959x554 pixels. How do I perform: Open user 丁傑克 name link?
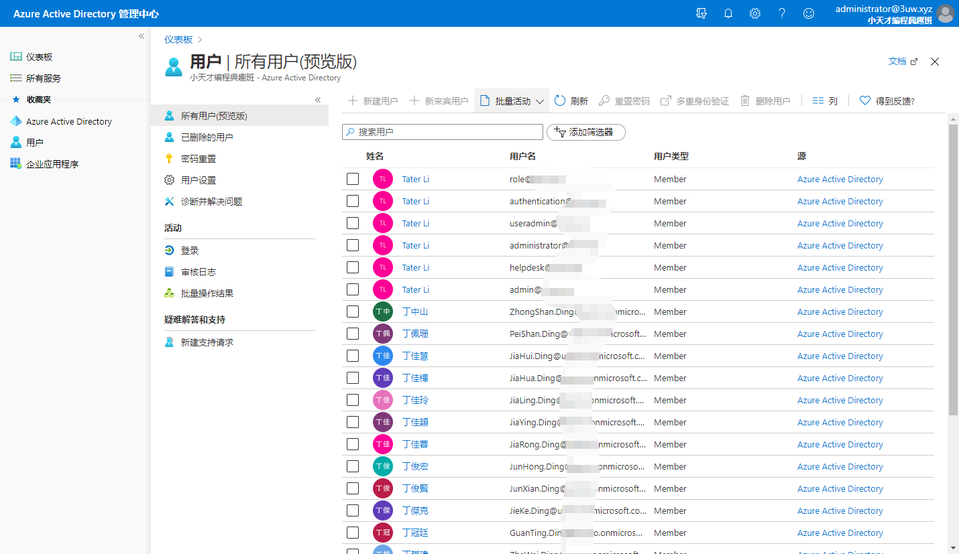[415, 510]
